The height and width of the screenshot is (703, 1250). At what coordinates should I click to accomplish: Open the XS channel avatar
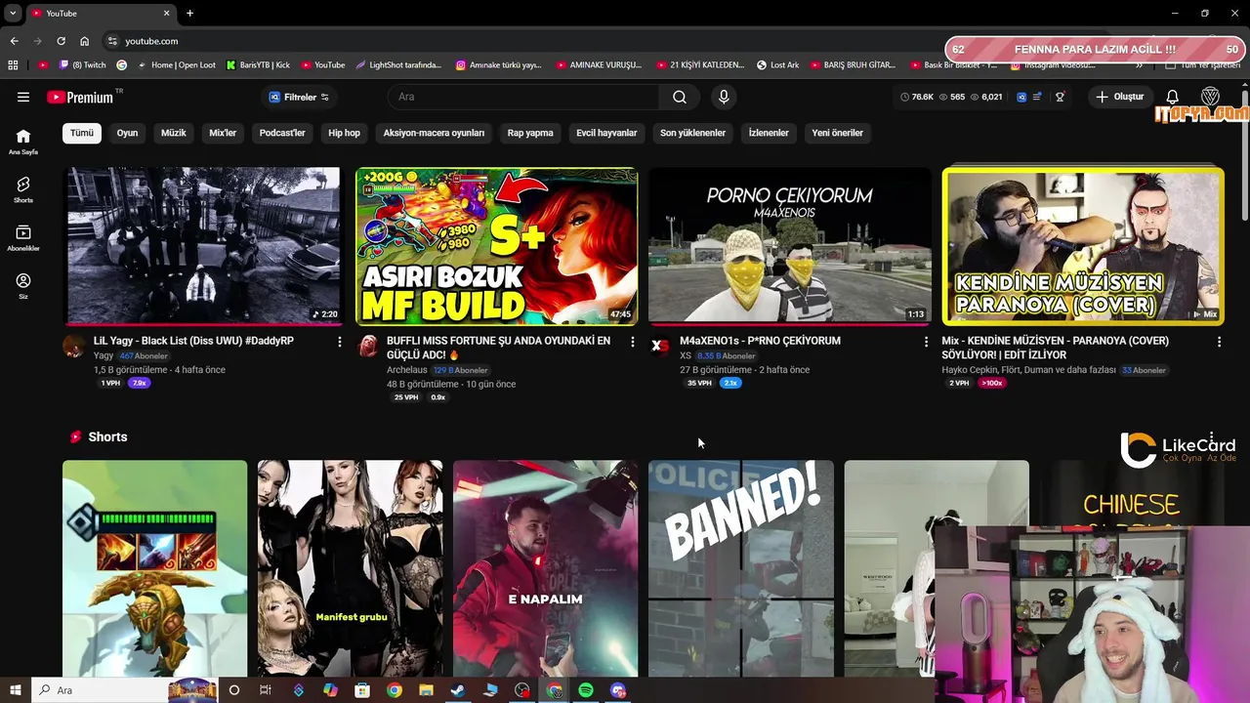(661, 346)
